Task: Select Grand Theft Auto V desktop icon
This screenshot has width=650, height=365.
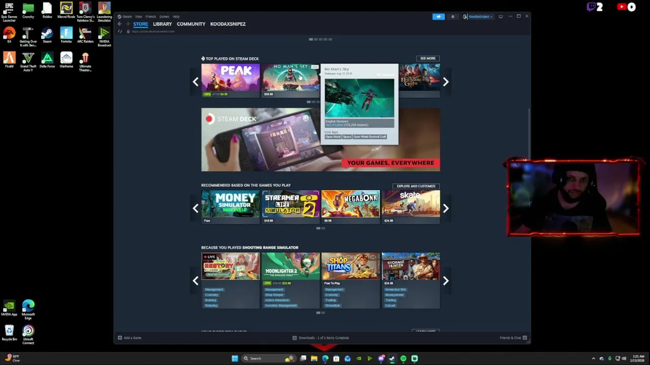Action: pos(28,62)
